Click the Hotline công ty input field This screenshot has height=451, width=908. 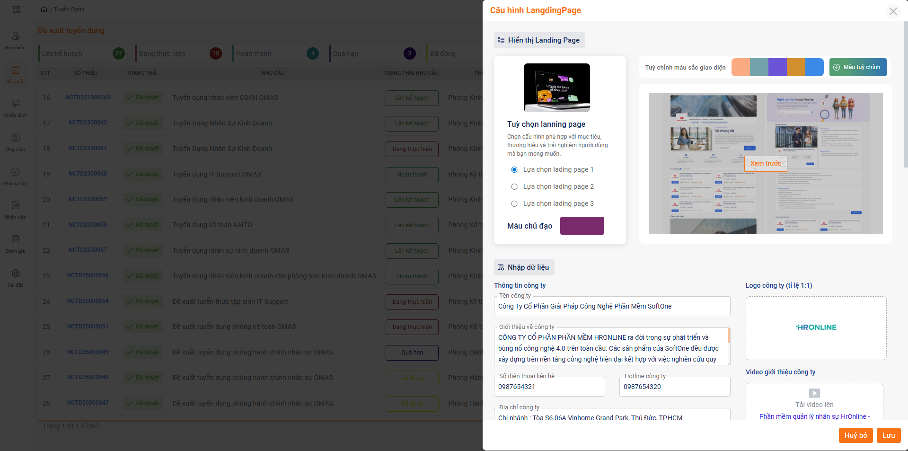click(x=675, y=387)
